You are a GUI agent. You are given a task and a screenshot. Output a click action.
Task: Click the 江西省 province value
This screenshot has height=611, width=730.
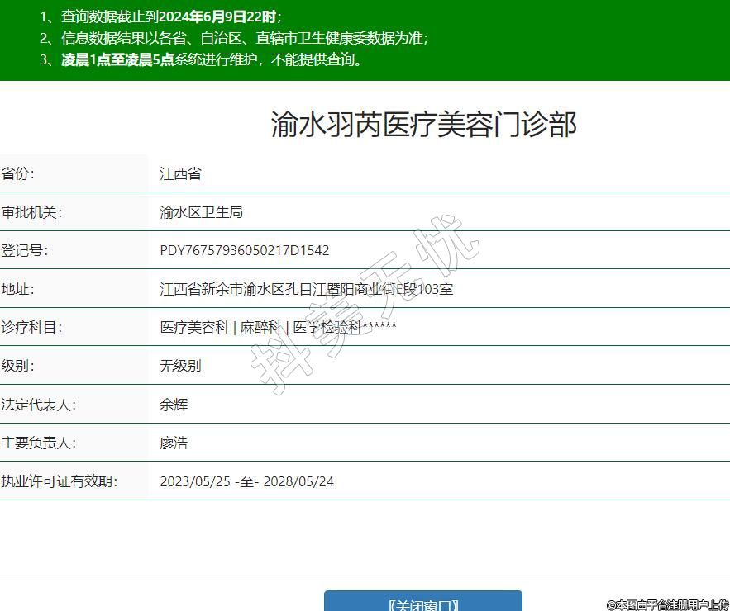(180, 173)
